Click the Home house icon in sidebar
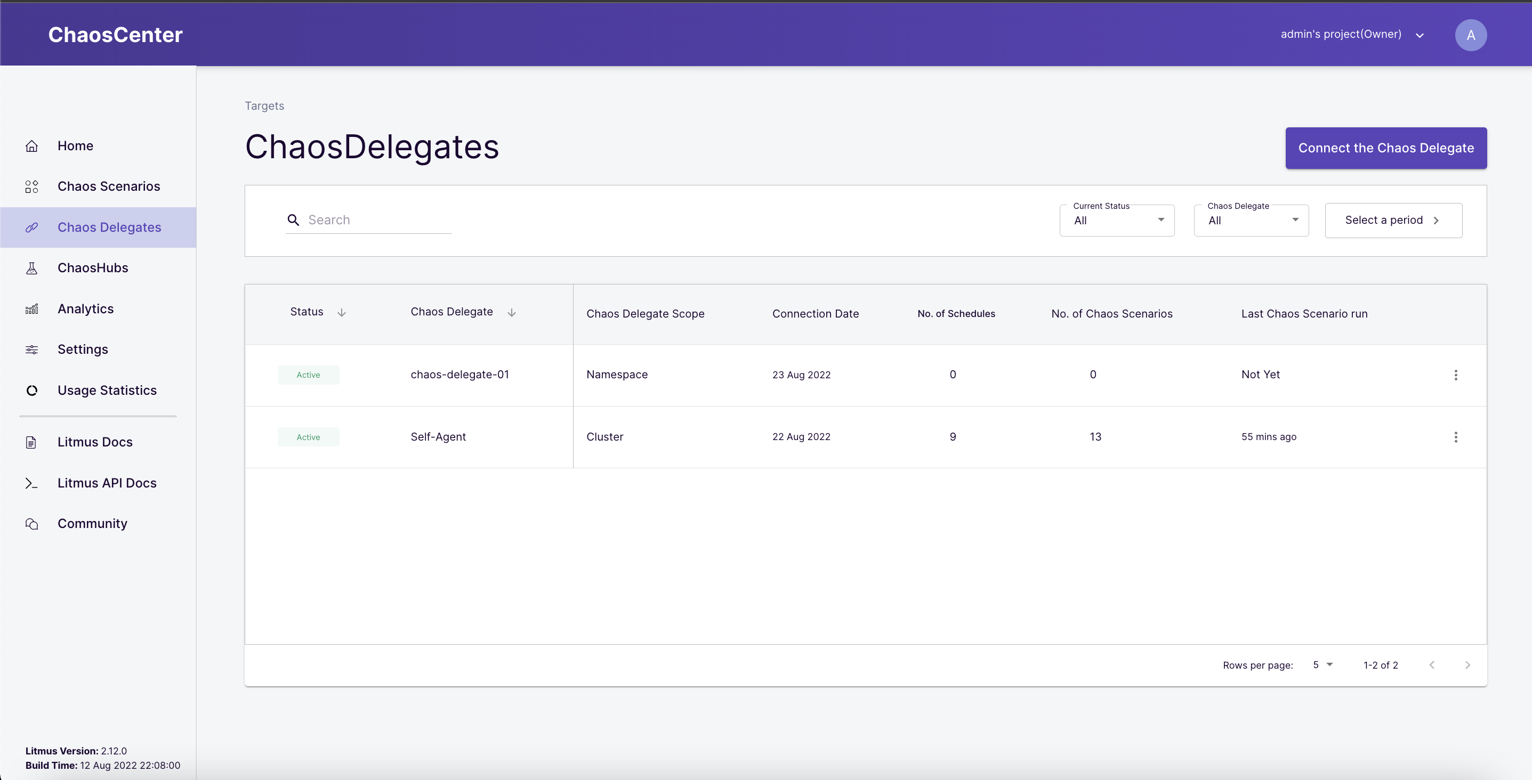Image resolution: width=1532 pixels, height=780 pixels. (x=31, y=145)
